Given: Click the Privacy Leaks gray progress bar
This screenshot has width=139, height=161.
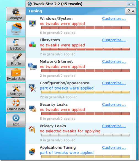Looking at the screenshot, I should coord(85,135).
